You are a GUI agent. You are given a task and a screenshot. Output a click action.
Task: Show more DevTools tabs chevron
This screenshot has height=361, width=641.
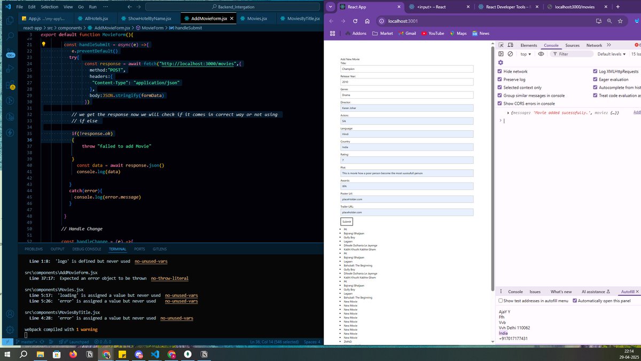(609, 45)
